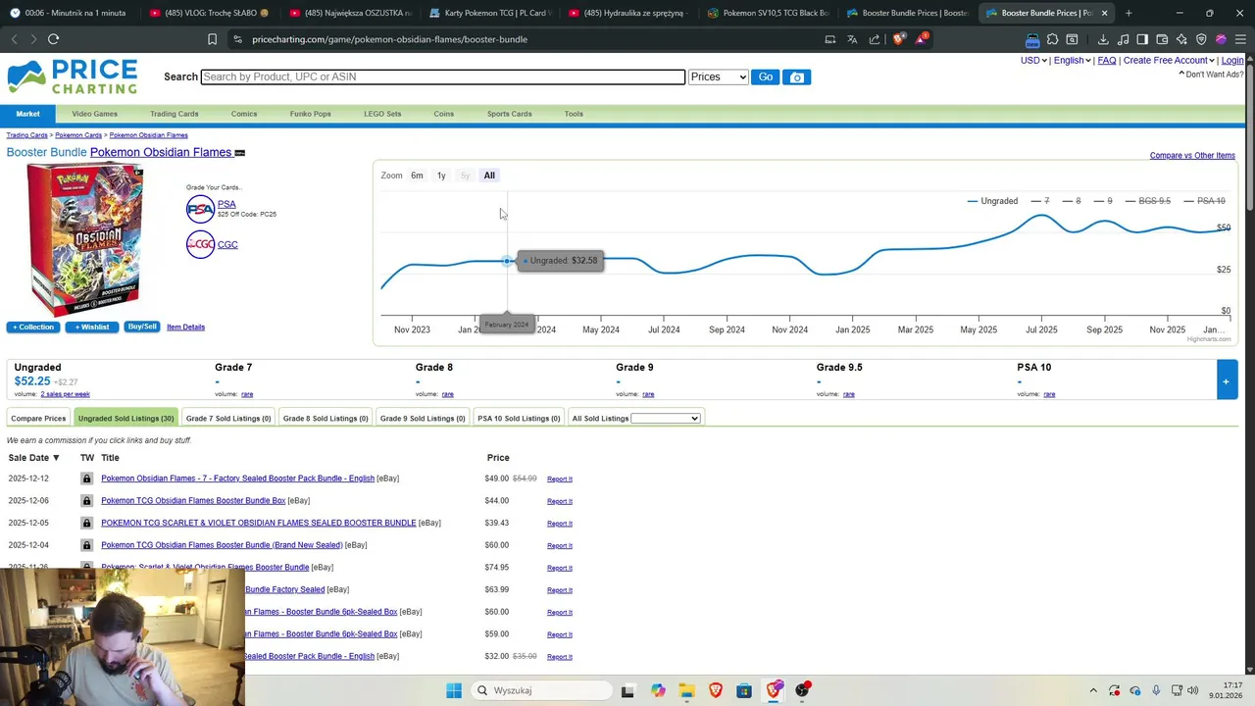Toggle the grade 9 series in chart legend
1255x706 pixels.
[x=1103, y=201]
